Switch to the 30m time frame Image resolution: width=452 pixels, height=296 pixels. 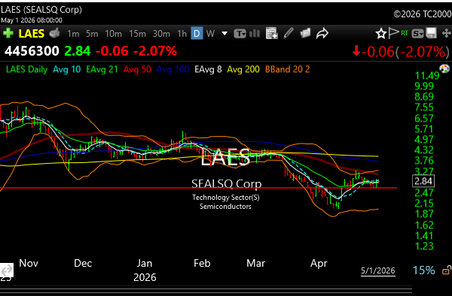tap(161, 34)
